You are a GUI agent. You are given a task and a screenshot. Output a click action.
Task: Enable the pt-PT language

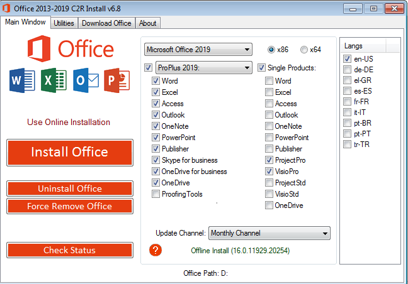click(x=347, y=134)
